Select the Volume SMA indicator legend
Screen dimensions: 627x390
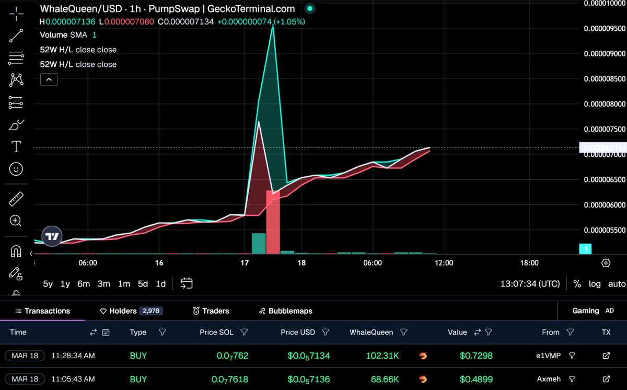pos(68,35)
